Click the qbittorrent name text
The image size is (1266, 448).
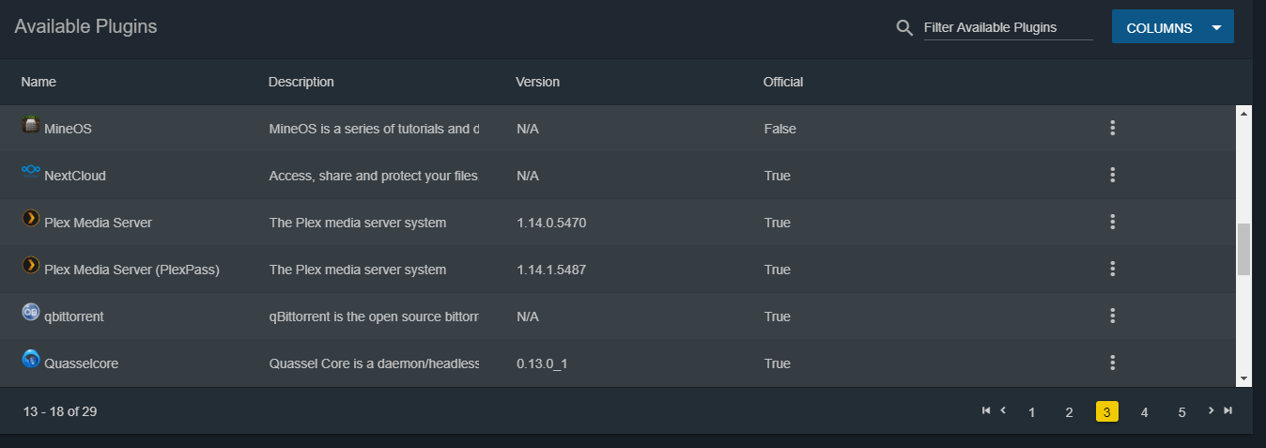(74, 317)
